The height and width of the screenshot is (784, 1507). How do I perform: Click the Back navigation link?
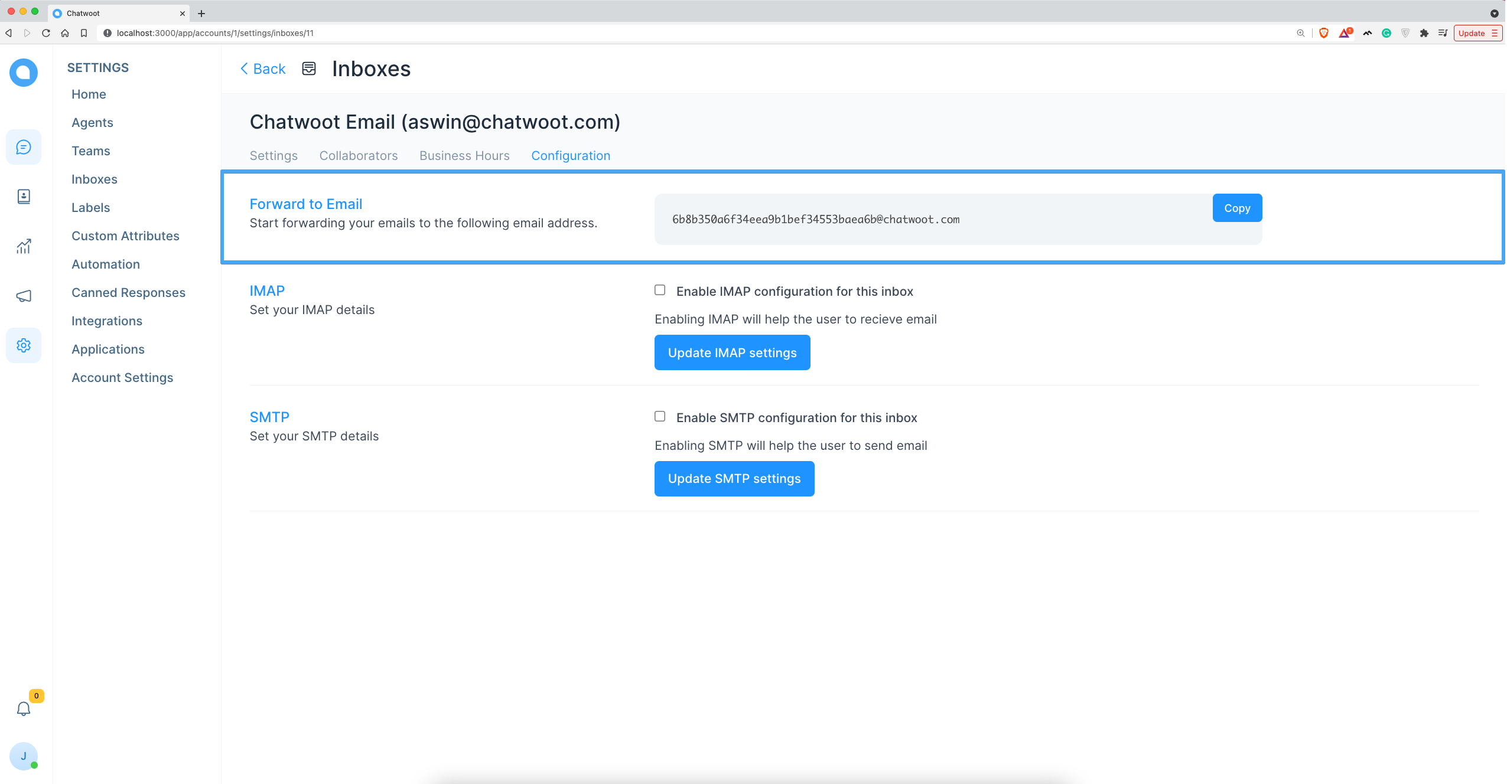(263, 68)
